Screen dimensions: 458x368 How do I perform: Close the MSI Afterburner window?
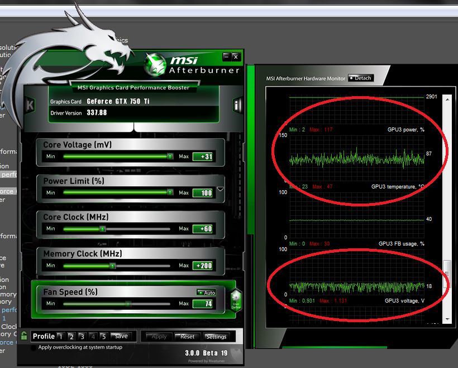(236, 56)
